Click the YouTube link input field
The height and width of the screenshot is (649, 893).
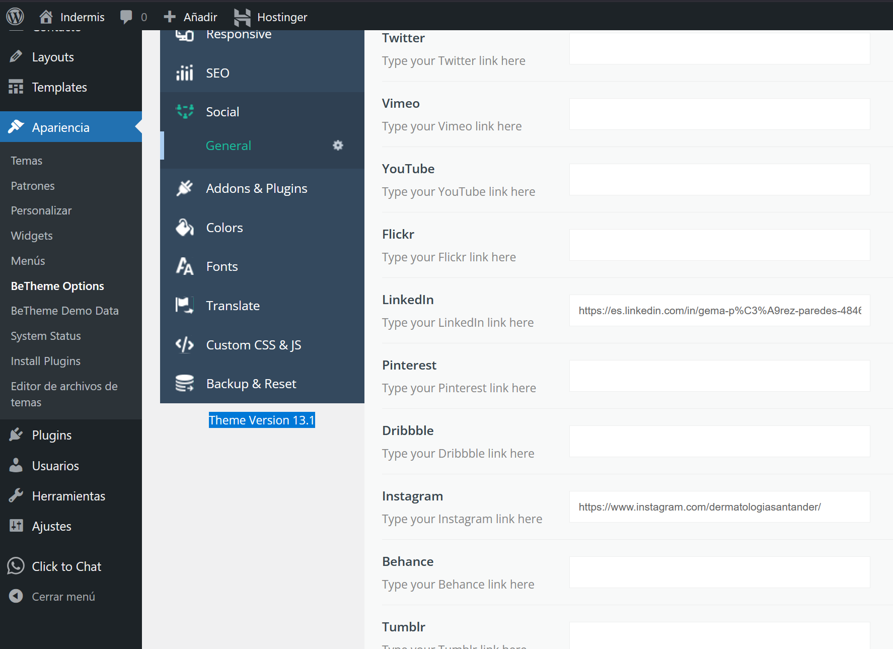coord(719,180)
